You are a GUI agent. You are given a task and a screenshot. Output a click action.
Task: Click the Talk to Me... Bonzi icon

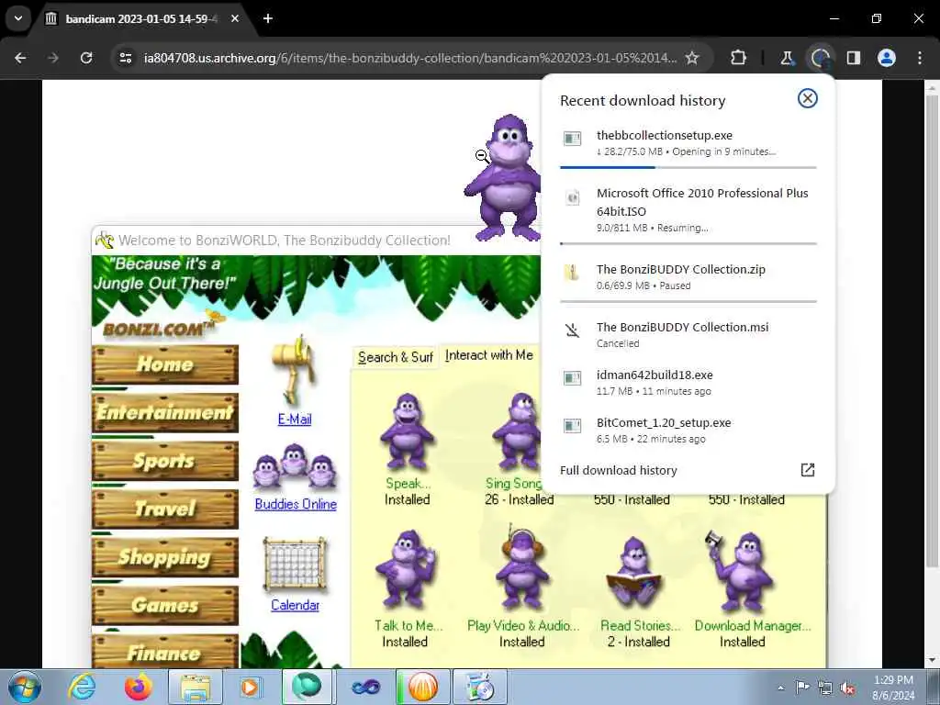coord(406,568)
